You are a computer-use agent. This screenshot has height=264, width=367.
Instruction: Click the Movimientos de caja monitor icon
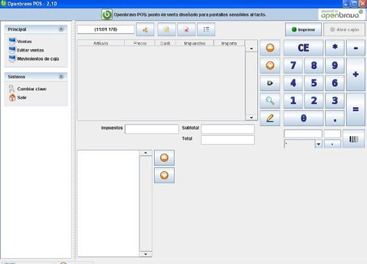[12, 58]
